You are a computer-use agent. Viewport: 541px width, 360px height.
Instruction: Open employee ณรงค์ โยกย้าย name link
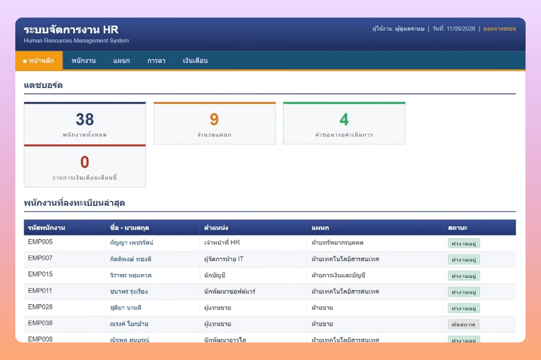point(129,324)
